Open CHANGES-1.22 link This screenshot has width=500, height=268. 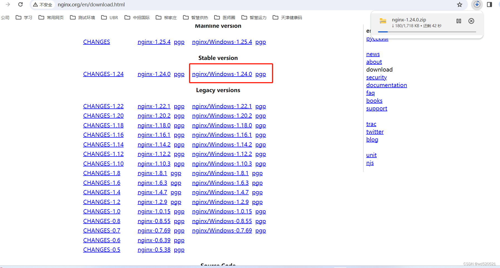pos(103,106)
